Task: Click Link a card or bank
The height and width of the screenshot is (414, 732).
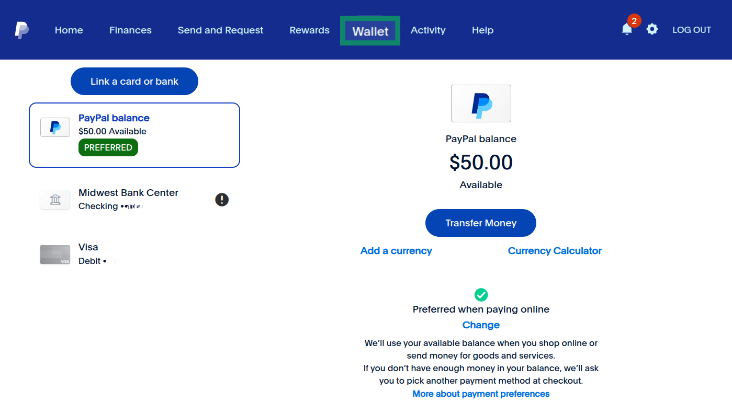Action: point(134,81)
